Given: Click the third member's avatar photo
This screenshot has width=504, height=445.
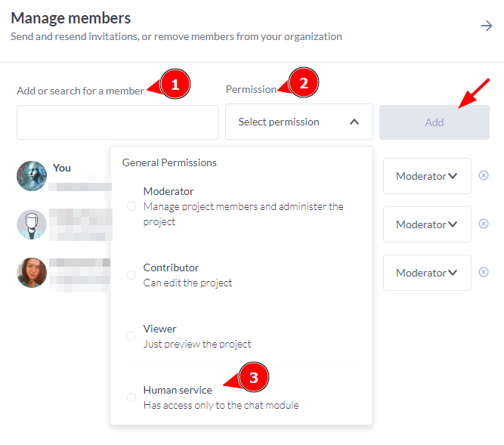Looking at the screenshot, I should point(32,273).
